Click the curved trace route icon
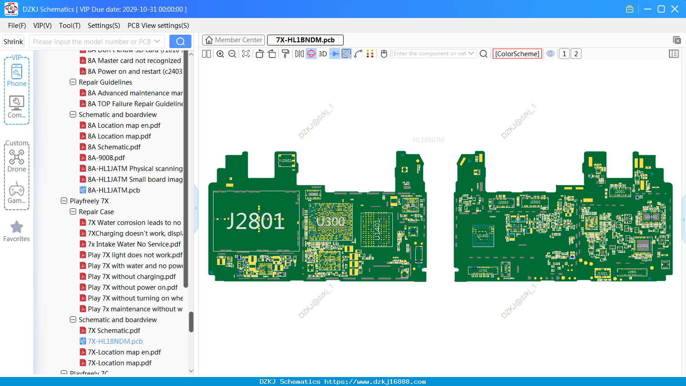The height and width of the screenshot is (386, 686). click(359, 54)
